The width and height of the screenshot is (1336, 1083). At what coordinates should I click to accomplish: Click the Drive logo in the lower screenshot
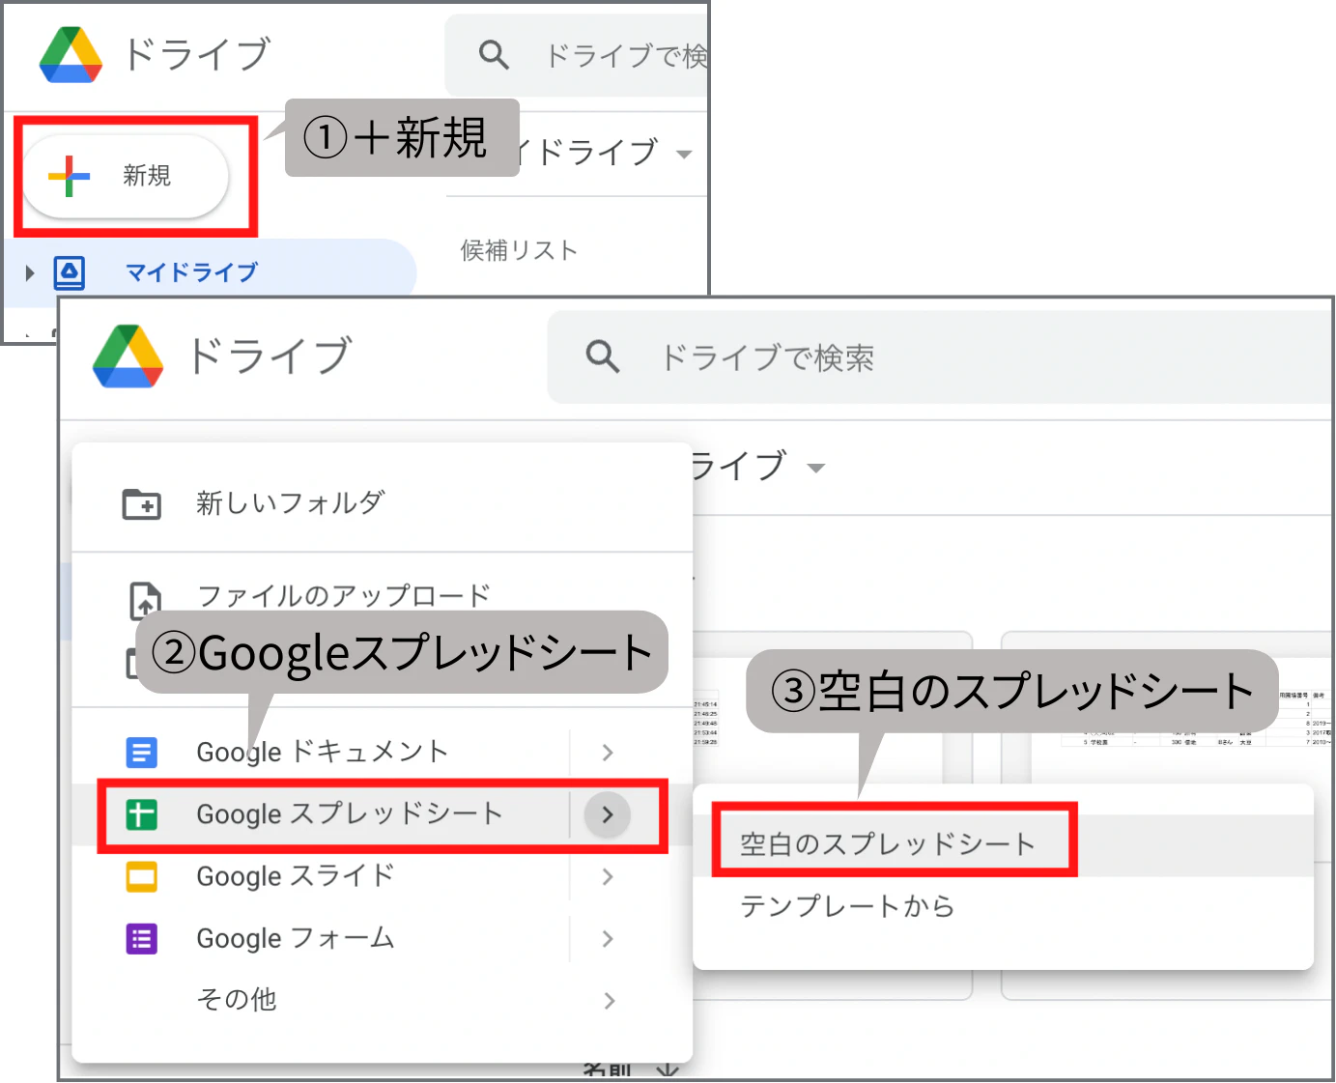coord(128,356)
